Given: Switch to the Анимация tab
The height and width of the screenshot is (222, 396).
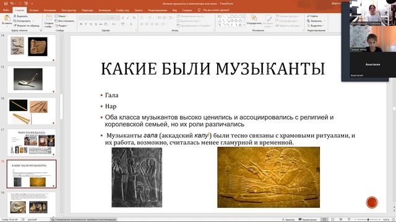Looking at the screenshot, I should point(105,10).
